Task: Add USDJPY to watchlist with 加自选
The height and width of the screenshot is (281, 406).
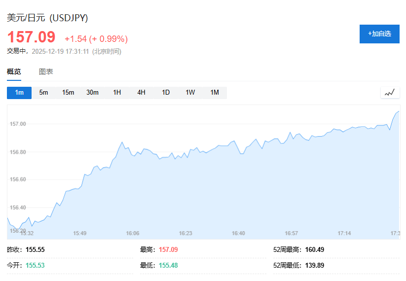Action: tap(379, 34)
